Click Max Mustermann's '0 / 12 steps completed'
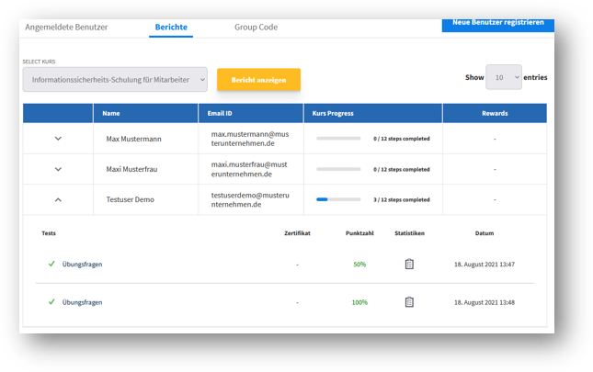This screenshot has width=593, height=372. click(402, 139)
